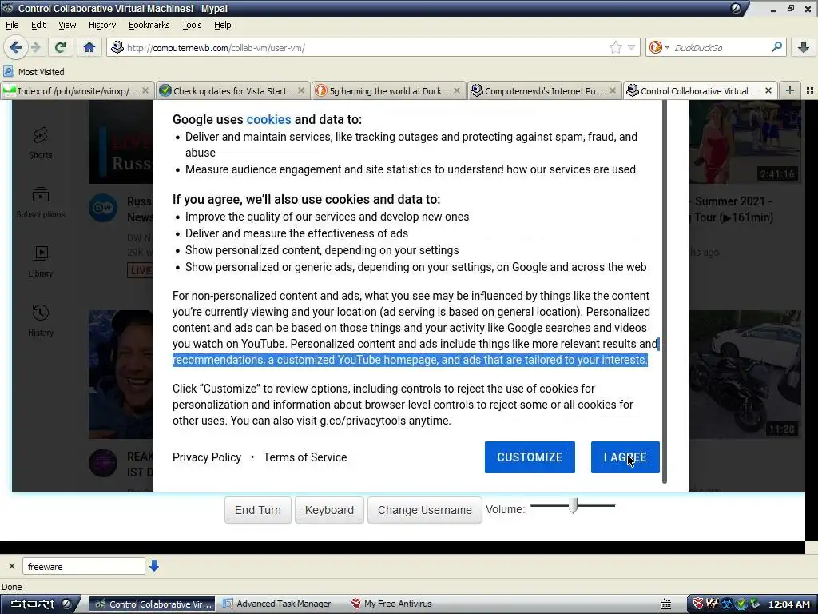Open the Start menu
818x614 pixels.
click(40, 604)
